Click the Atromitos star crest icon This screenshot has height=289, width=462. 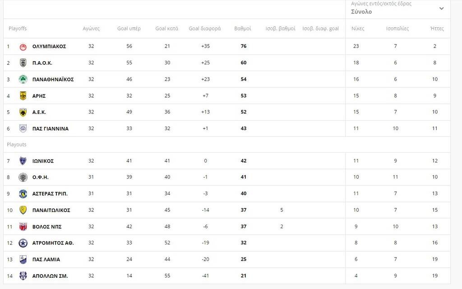coord(23,243)
